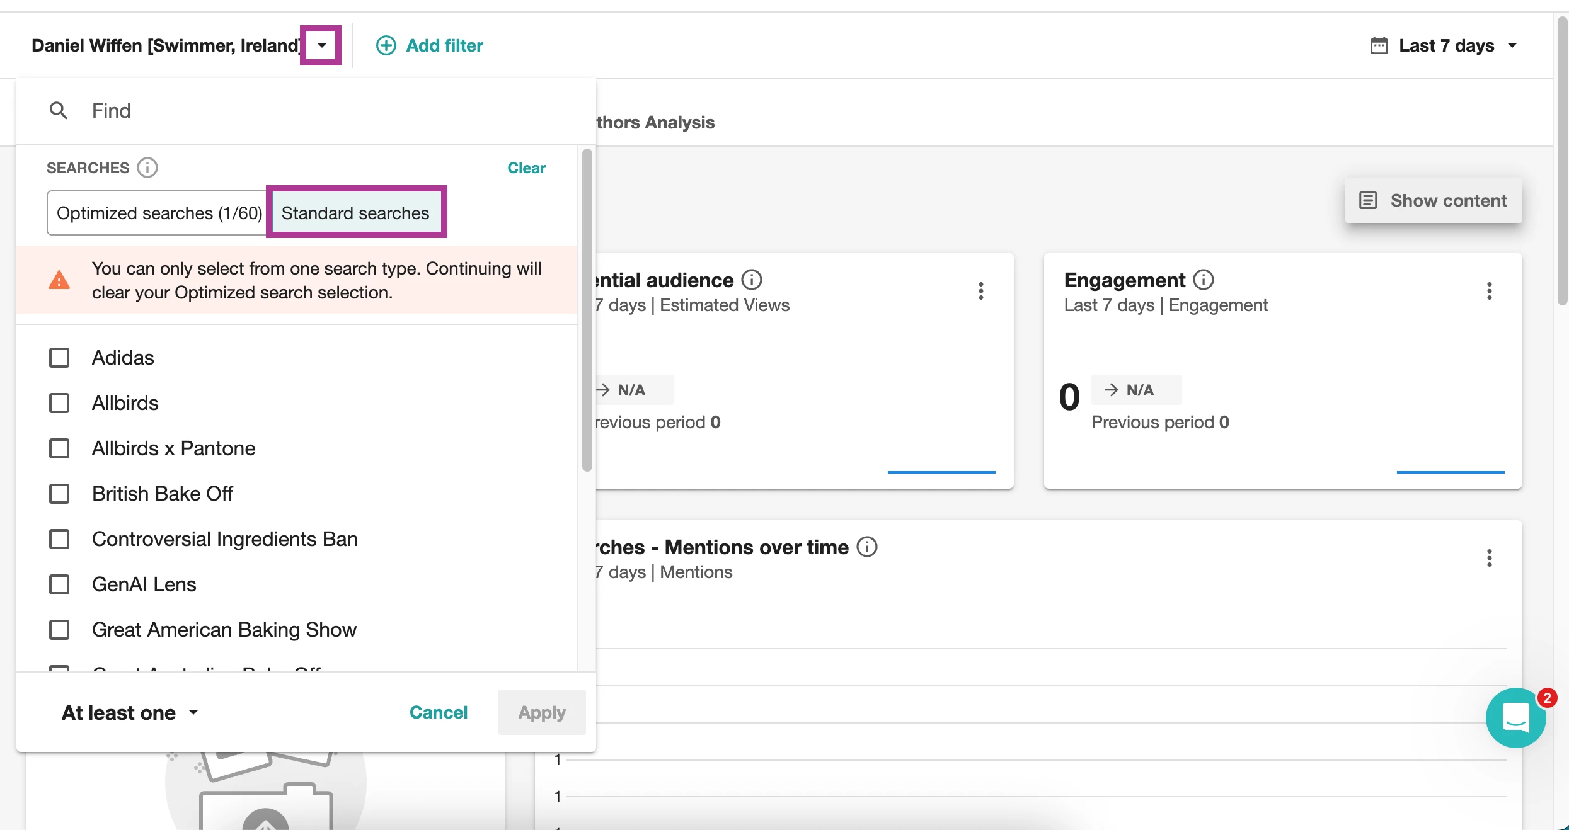Open the At least one dropdown

(130, 712)
